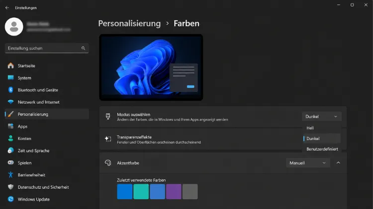This screenshot has height=209, width=373.
Task: Click the Netzwerk wifi icon
Action: coord(11,102)
